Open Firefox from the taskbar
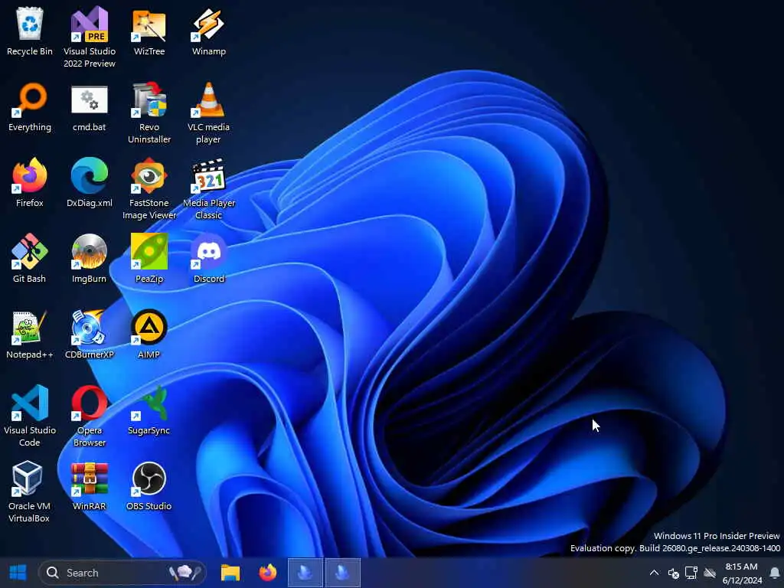 (x=268, y=573)
